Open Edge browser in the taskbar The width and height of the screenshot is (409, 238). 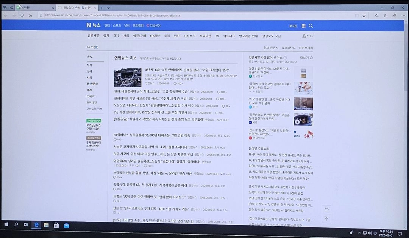click(x=36, y=225)
